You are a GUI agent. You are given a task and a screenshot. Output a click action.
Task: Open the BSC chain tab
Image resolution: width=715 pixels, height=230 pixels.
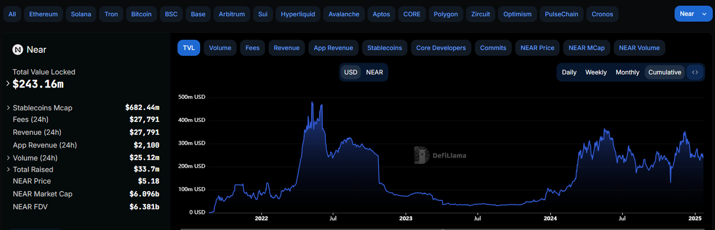click(171, 14)
